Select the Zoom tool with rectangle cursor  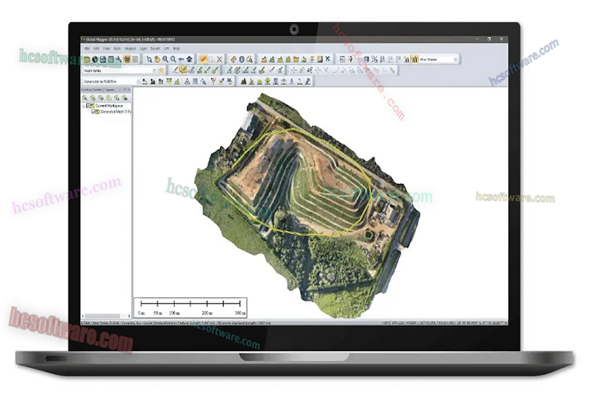point(149,59)
